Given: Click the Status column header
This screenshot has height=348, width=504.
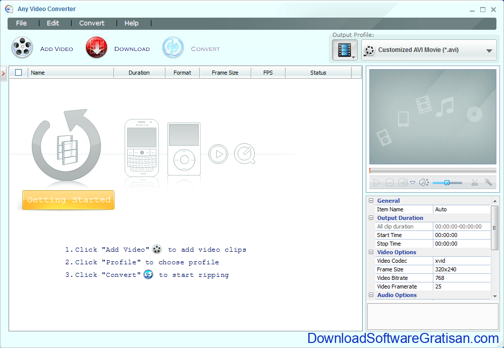Looking at the screenshot, I should [x=318, y=73].
